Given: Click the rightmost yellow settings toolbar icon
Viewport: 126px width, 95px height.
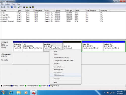Looking at the screenshot, I should [x=33, y=7].
